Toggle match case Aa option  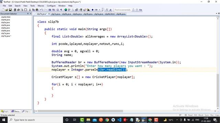pyautogui.click(x=141, y=10)
